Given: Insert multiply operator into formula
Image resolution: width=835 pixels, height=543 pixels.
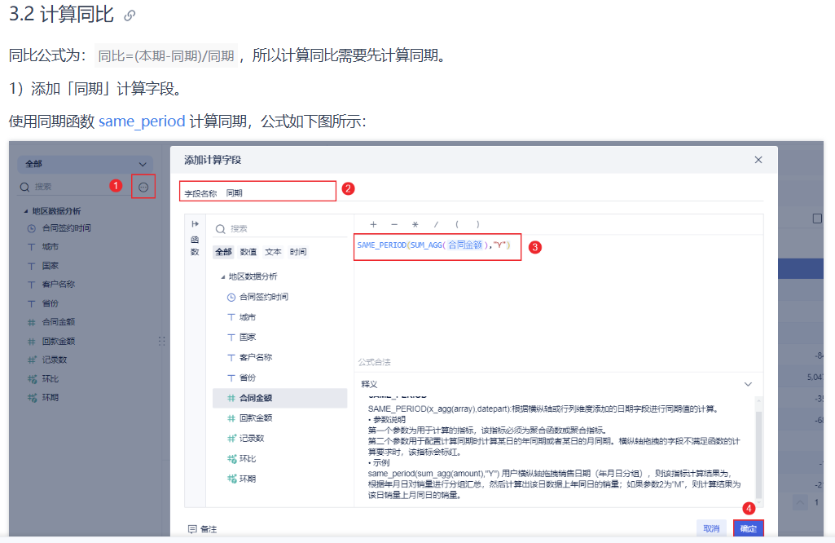Looking at the screenshot, I should pos(415,224).
